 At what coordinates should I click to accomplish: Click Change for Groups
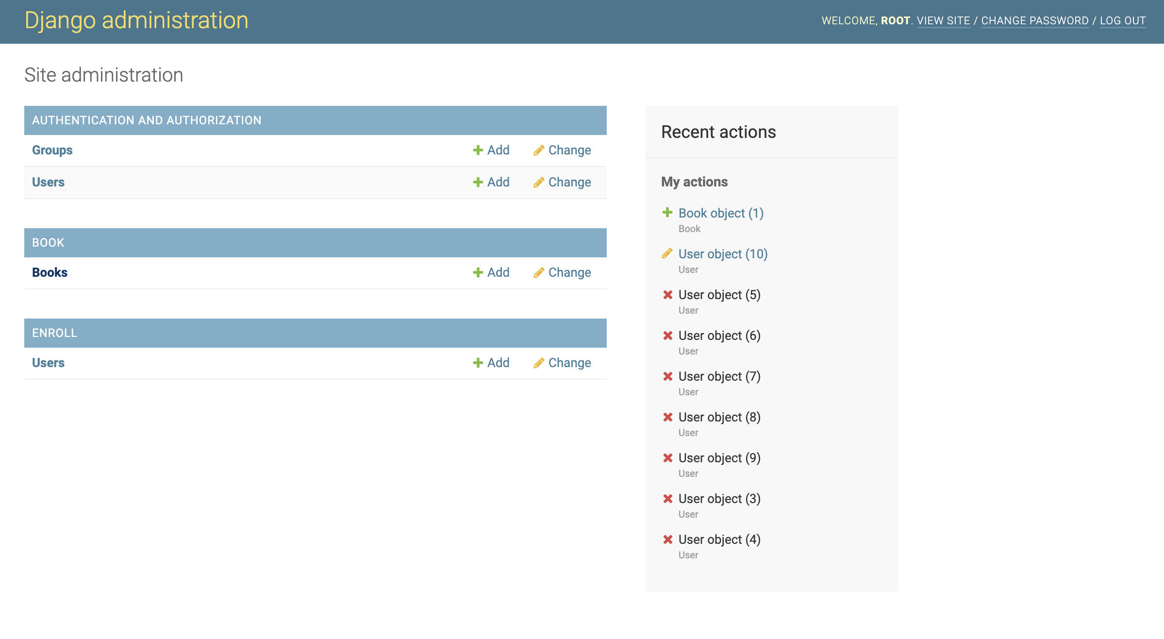coord(569,151)
